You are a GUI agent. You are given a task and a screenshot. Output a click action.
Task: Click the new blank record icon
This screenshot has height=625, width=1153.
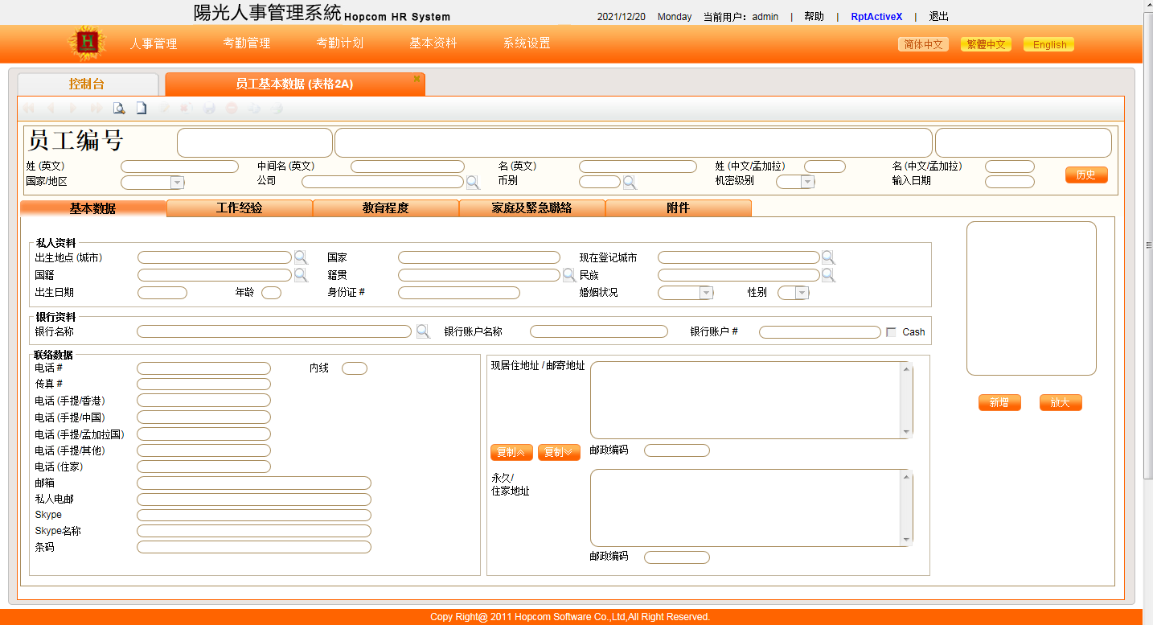tap(142, 108)
